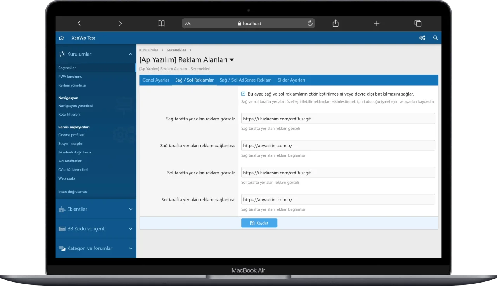Screen dimensions: 497x286
Task: Open the Kurulumlar breadcrumb link
Action: click(x=149, y=50)
